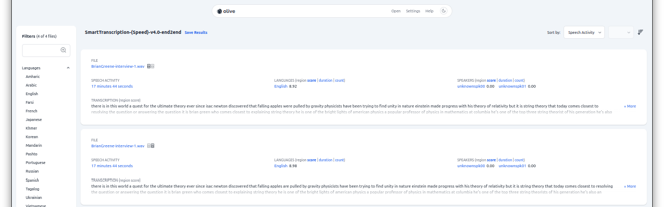Filter by Ukrainian language

[34, 197]
